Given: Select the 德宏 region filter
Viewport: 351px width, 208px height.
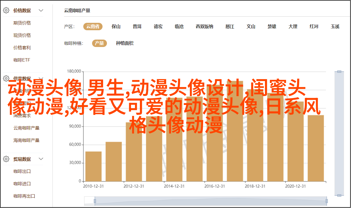Looking at the screenshot, I should point(158,27).
